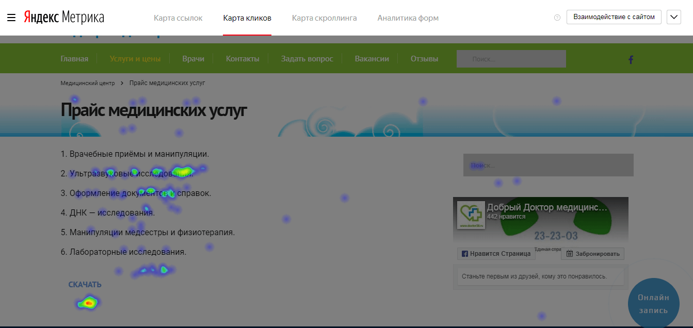Expand the chevron dropdown at top right

coord(674,17)
